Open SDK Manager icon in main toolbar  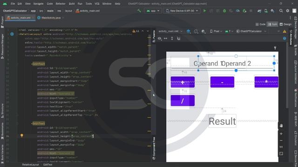[272, 11]
